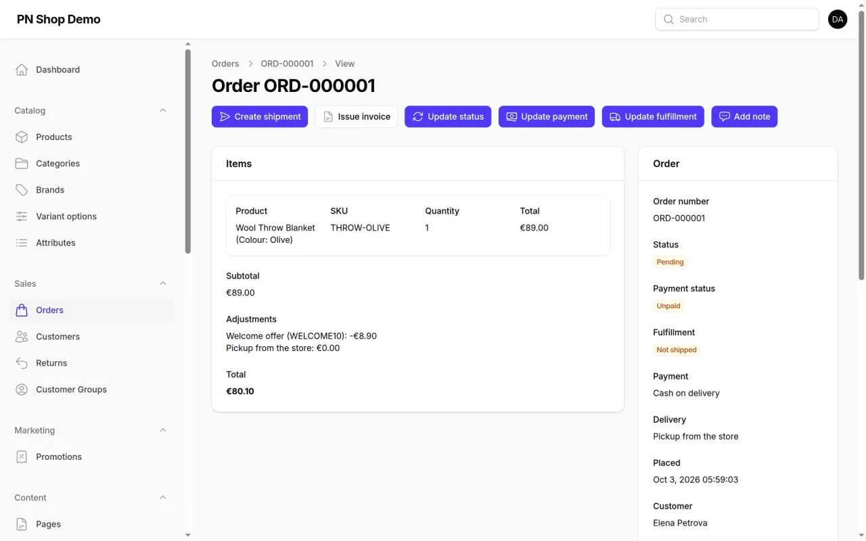Click the Dashboard home icon
Image resolution: width=866 pixels, height=541 pixels.
[x=22, y=70]
